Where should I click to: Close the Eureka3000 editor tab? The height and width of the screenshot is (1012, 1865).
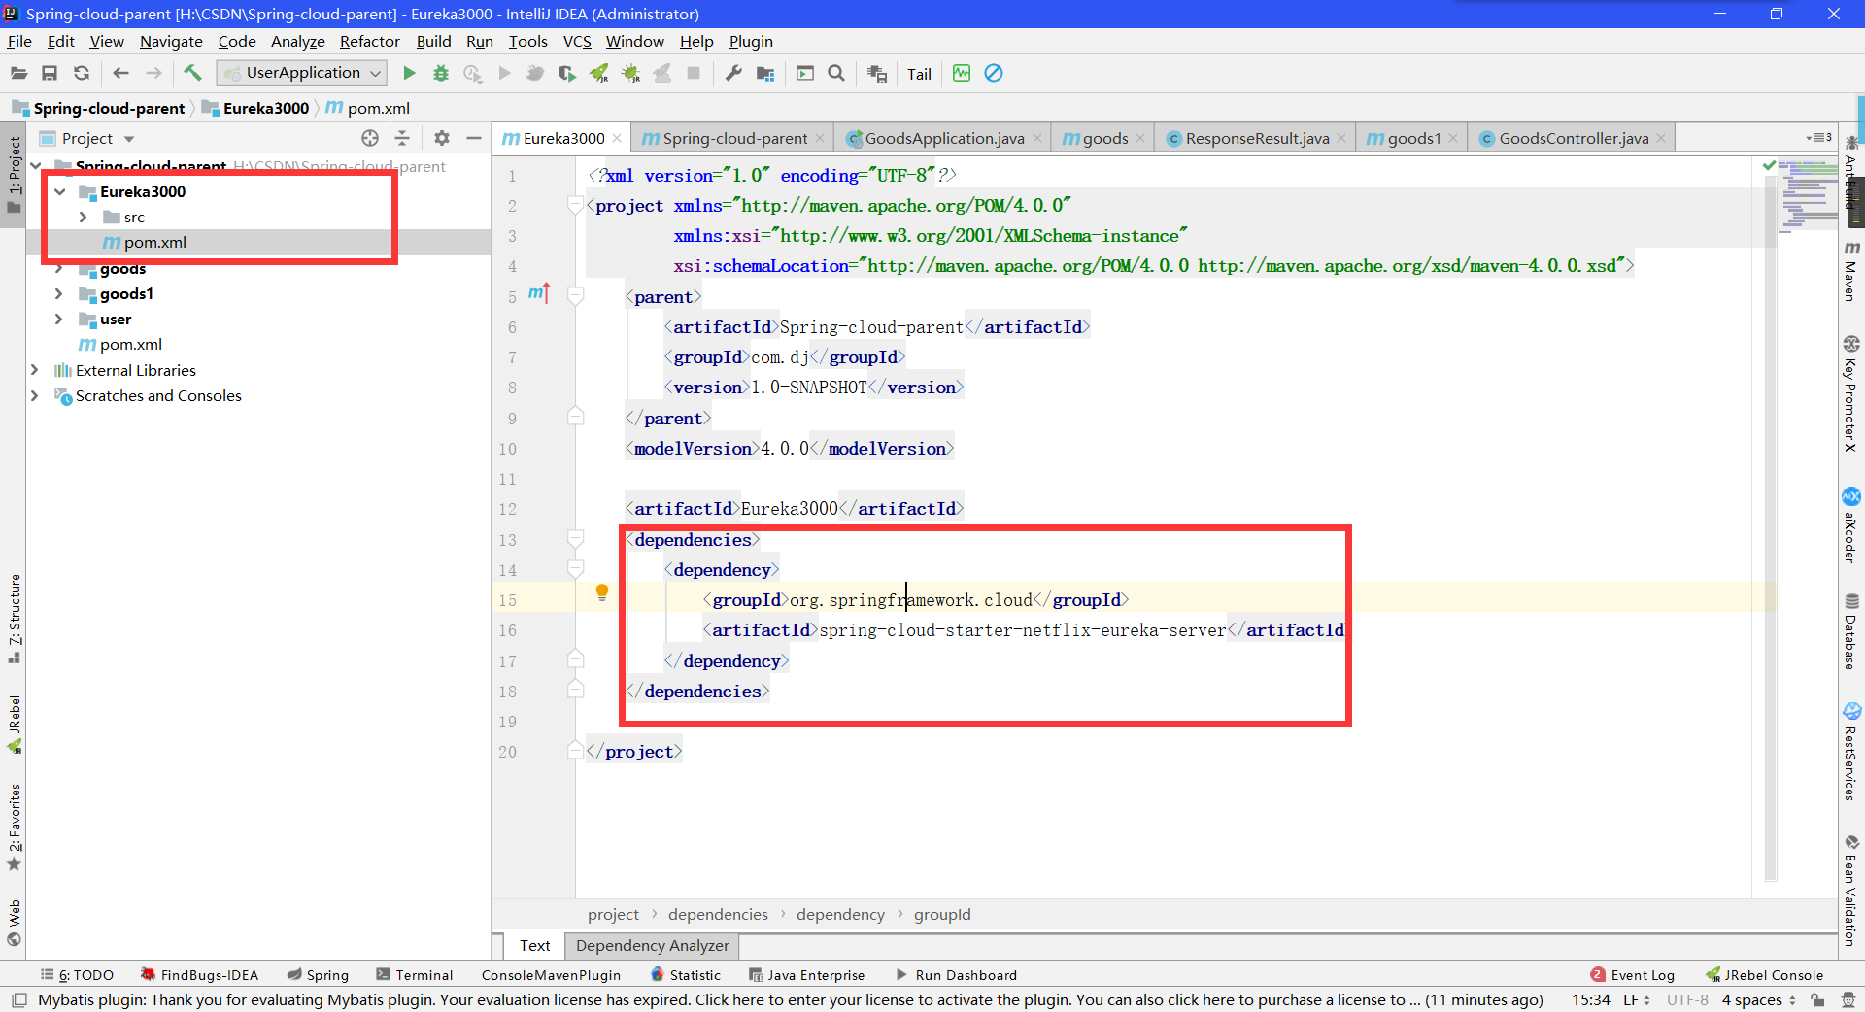[617, 138]
